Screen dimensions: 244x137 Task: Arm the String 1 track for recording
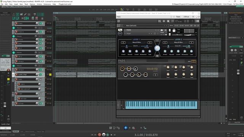(16, 61)
